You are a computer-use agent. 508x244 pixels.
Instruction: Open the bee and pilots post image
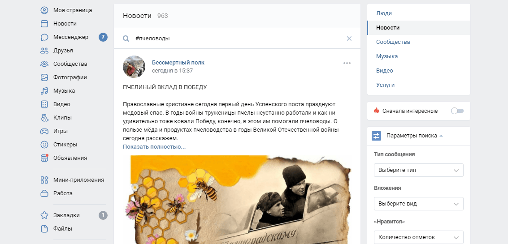[237, 200]
